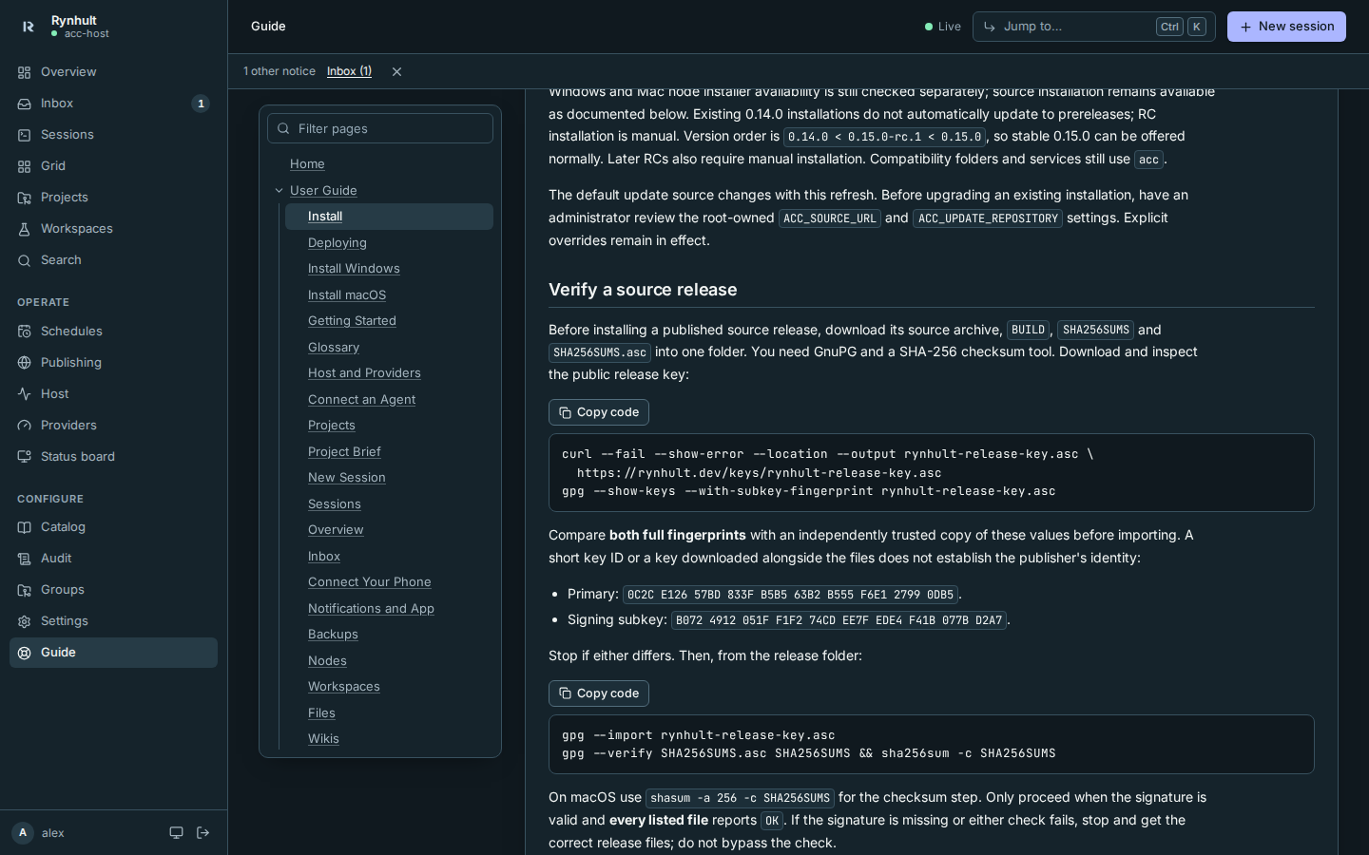Open the Sessions sidebar icon
The height and width of the screenshot is (855, 1369).
[x=25, y=135]
